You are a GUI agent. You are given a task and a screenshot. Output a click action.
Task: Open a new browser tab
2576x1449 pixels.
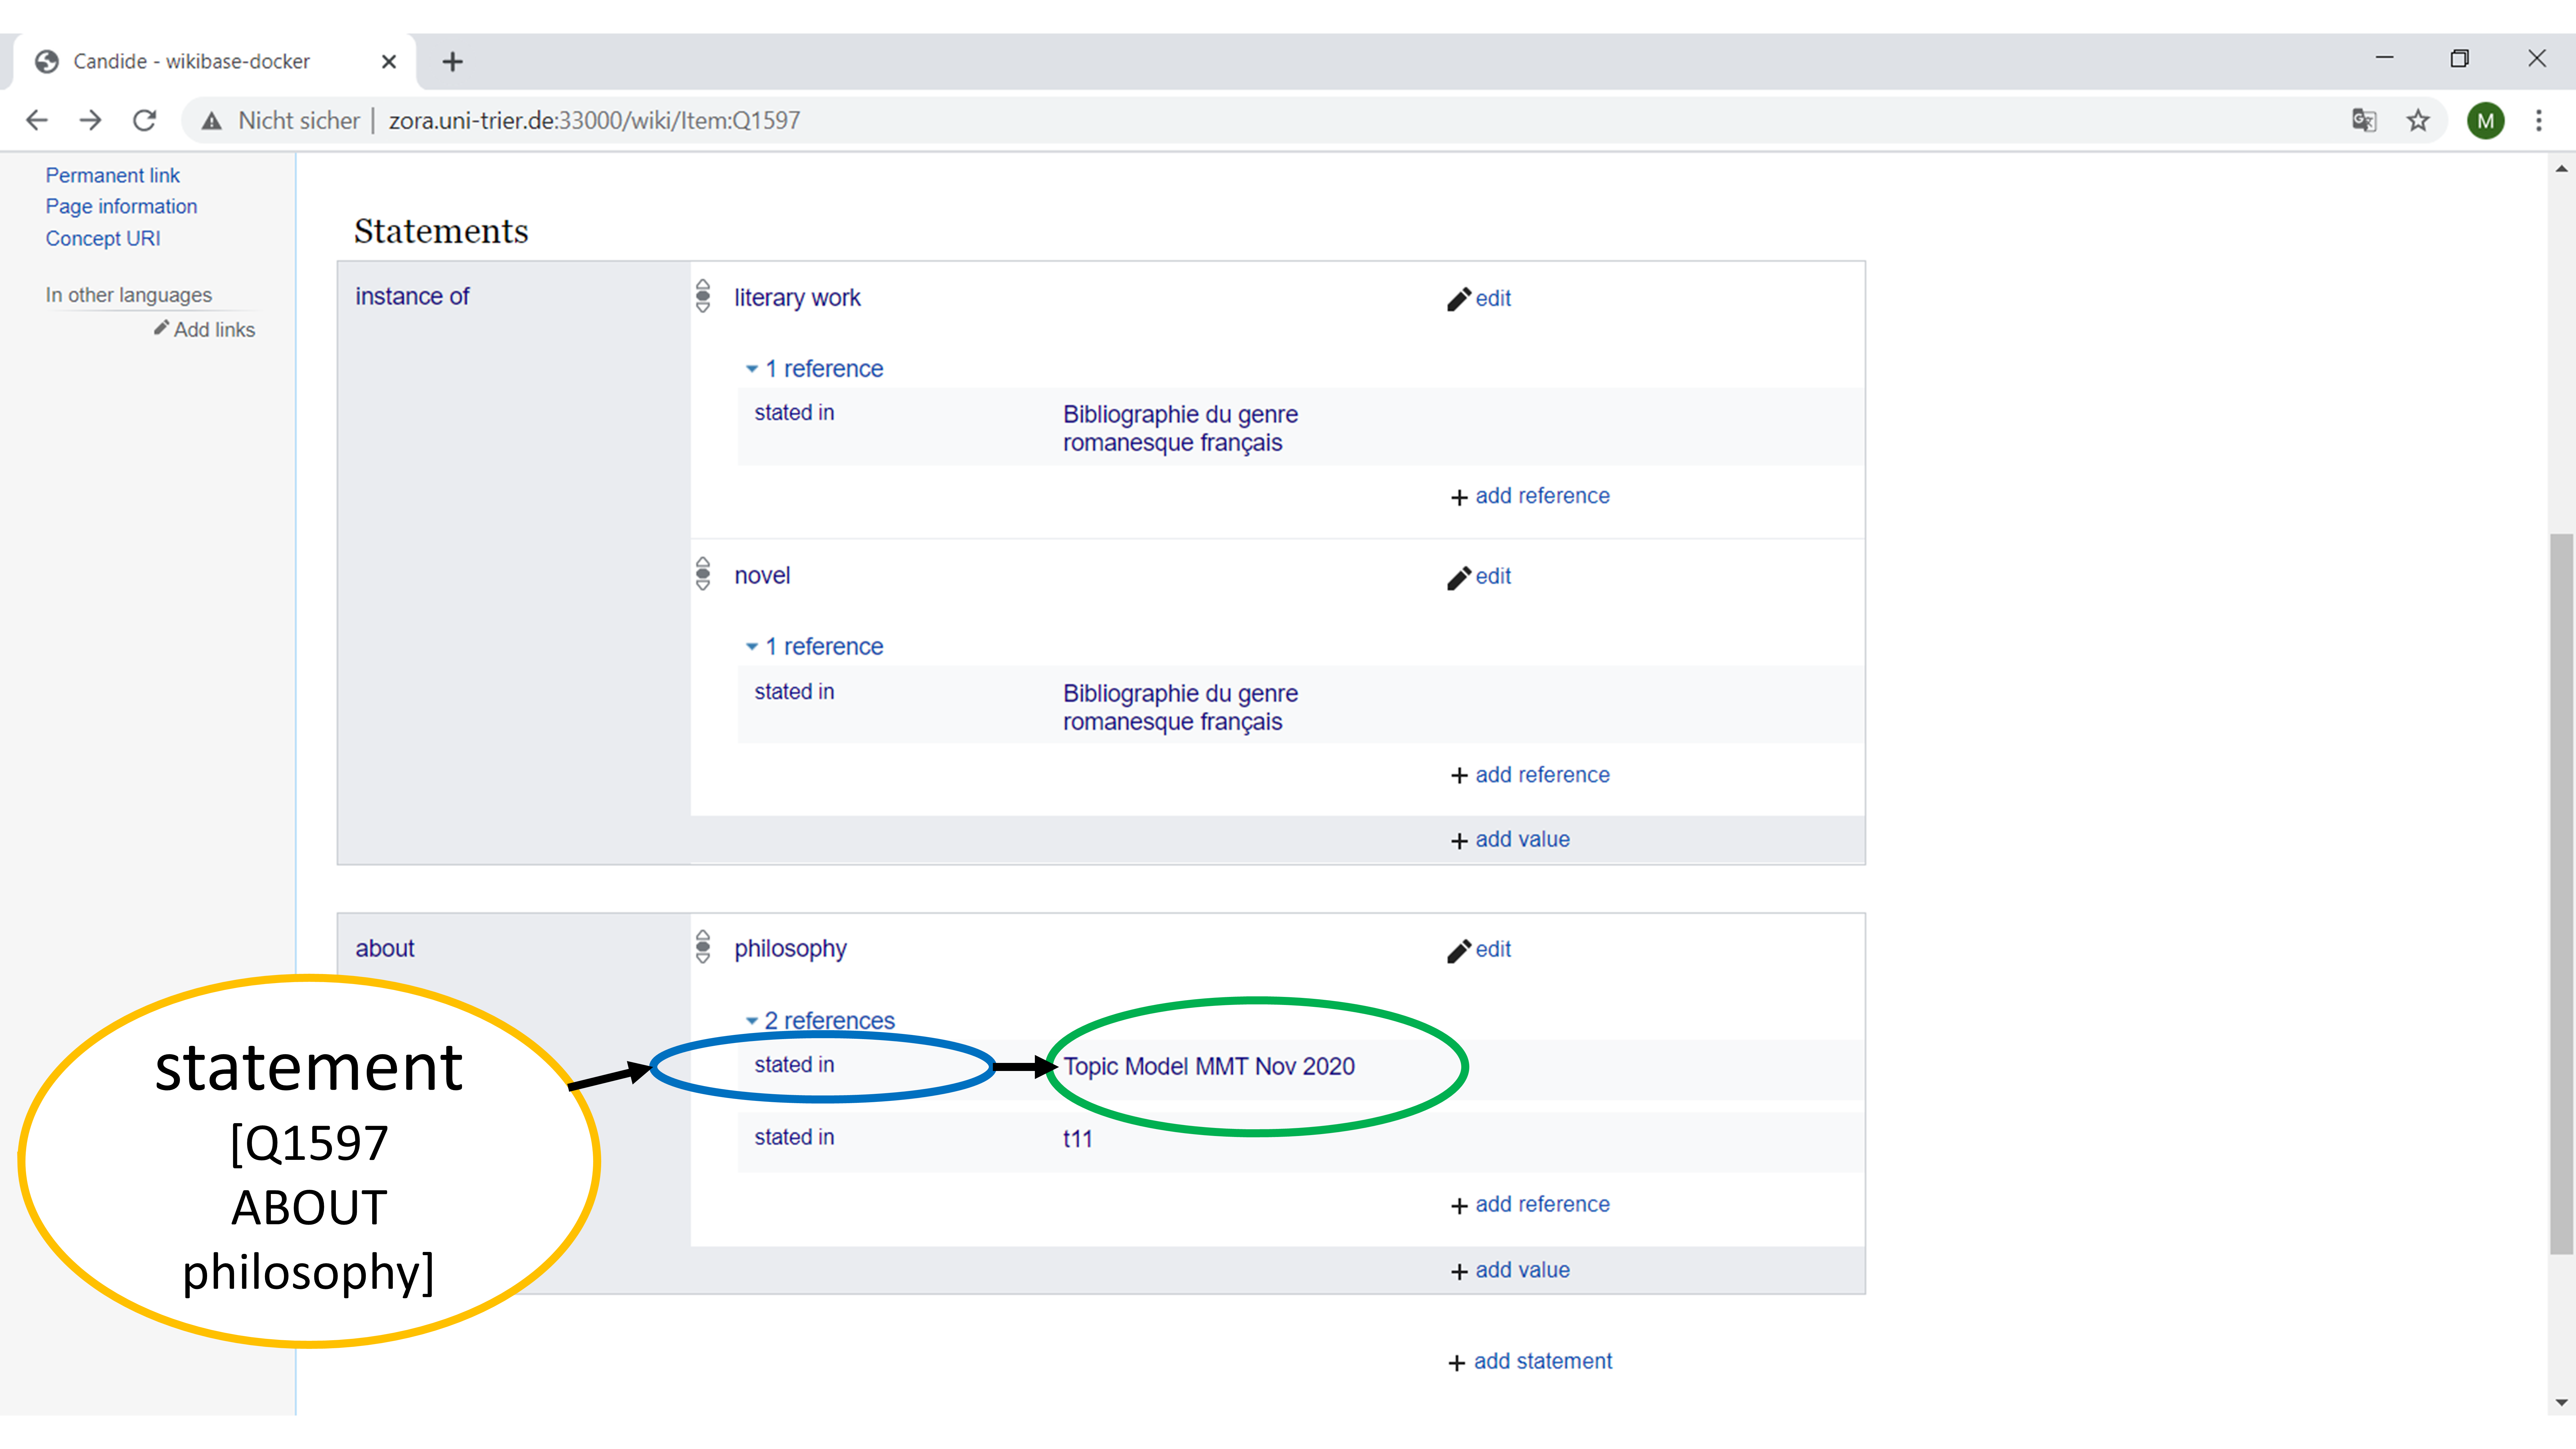[453, 62]
